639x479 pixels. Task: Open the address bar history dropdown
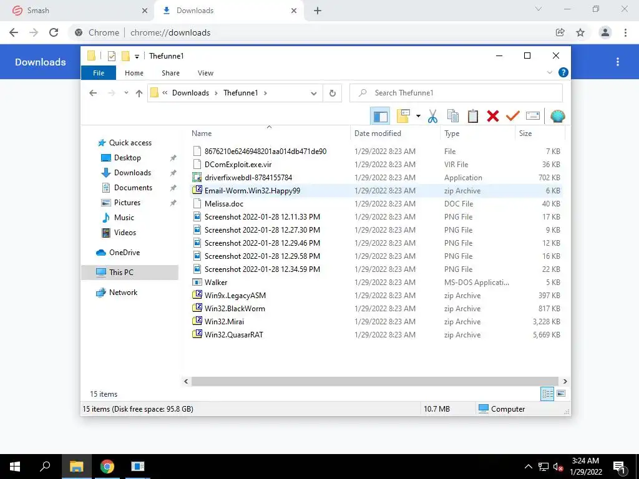313,94
